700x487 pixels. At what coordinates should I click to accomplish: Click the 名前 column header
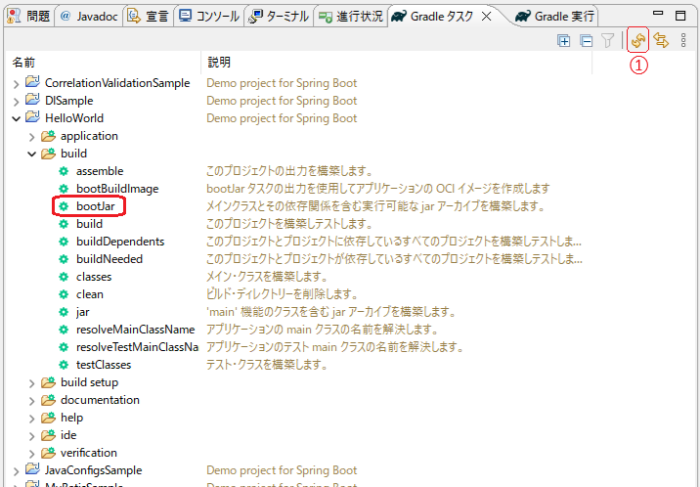point(25,63)
